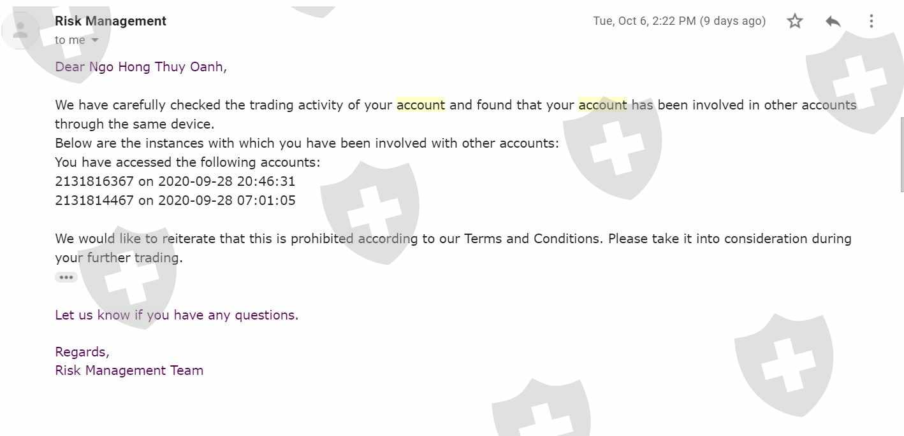The width and height of the screenshot is (904, 436).
Task: Expand recipient details arrow beside "to me"
Action: pos(95,40)
